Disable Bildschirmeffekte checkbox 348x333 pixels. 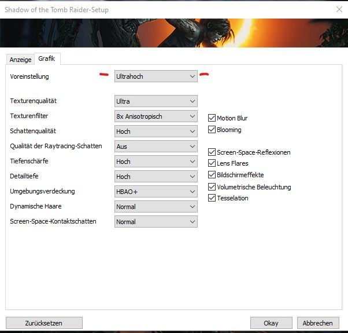coord(212,175)
